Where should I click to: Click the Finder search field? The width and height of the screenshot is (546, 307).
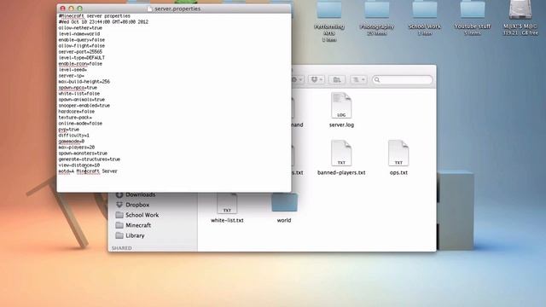pyautogui.click(x=403, y=79)
